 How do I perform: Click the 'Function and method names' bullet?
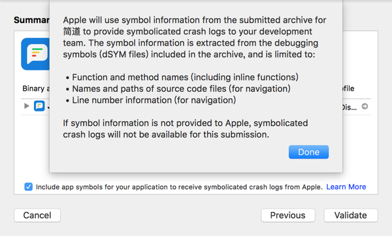[x=182, y=77]
